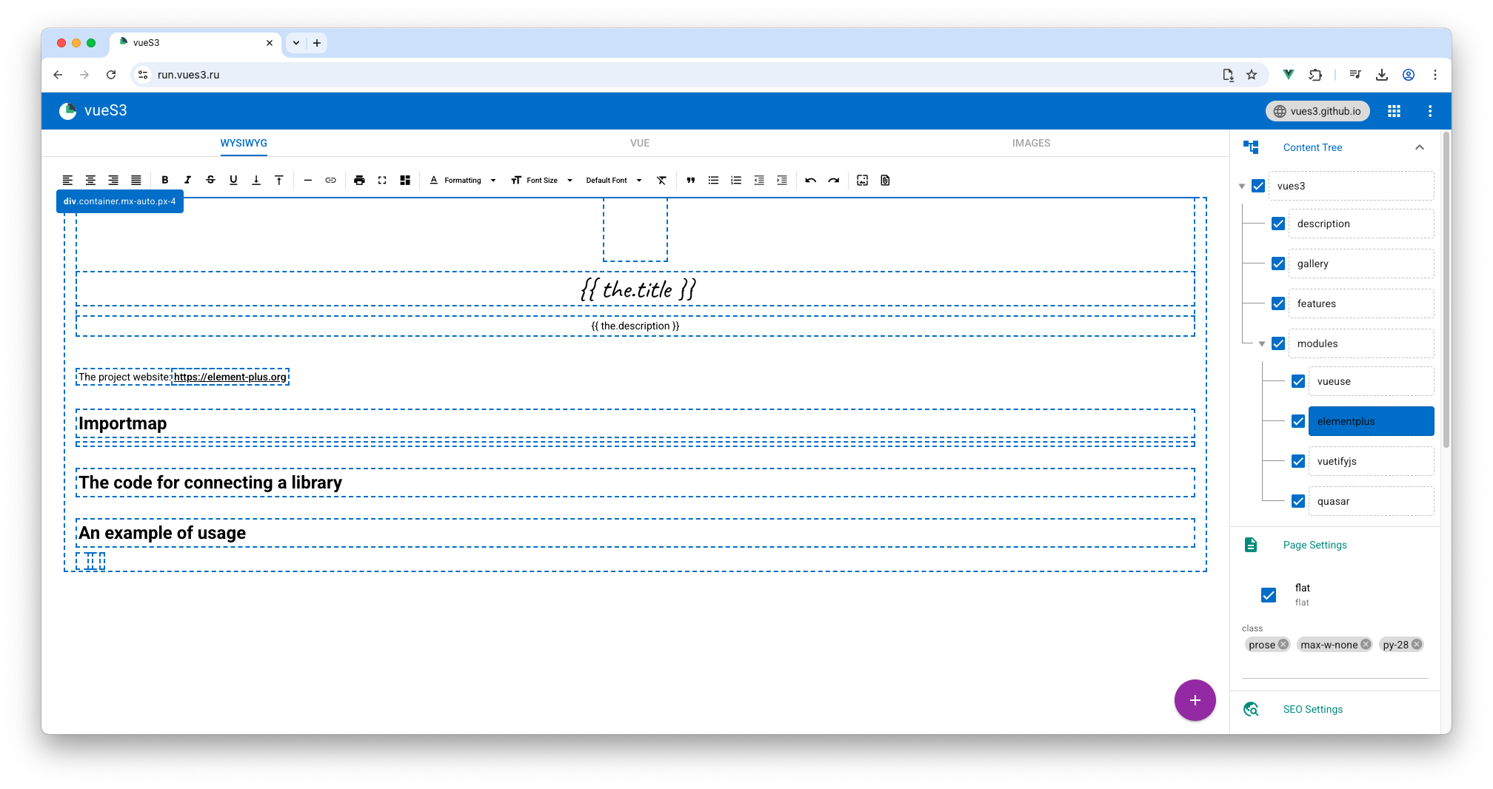Collapse the Content Tree panel

click(1420, 147)
